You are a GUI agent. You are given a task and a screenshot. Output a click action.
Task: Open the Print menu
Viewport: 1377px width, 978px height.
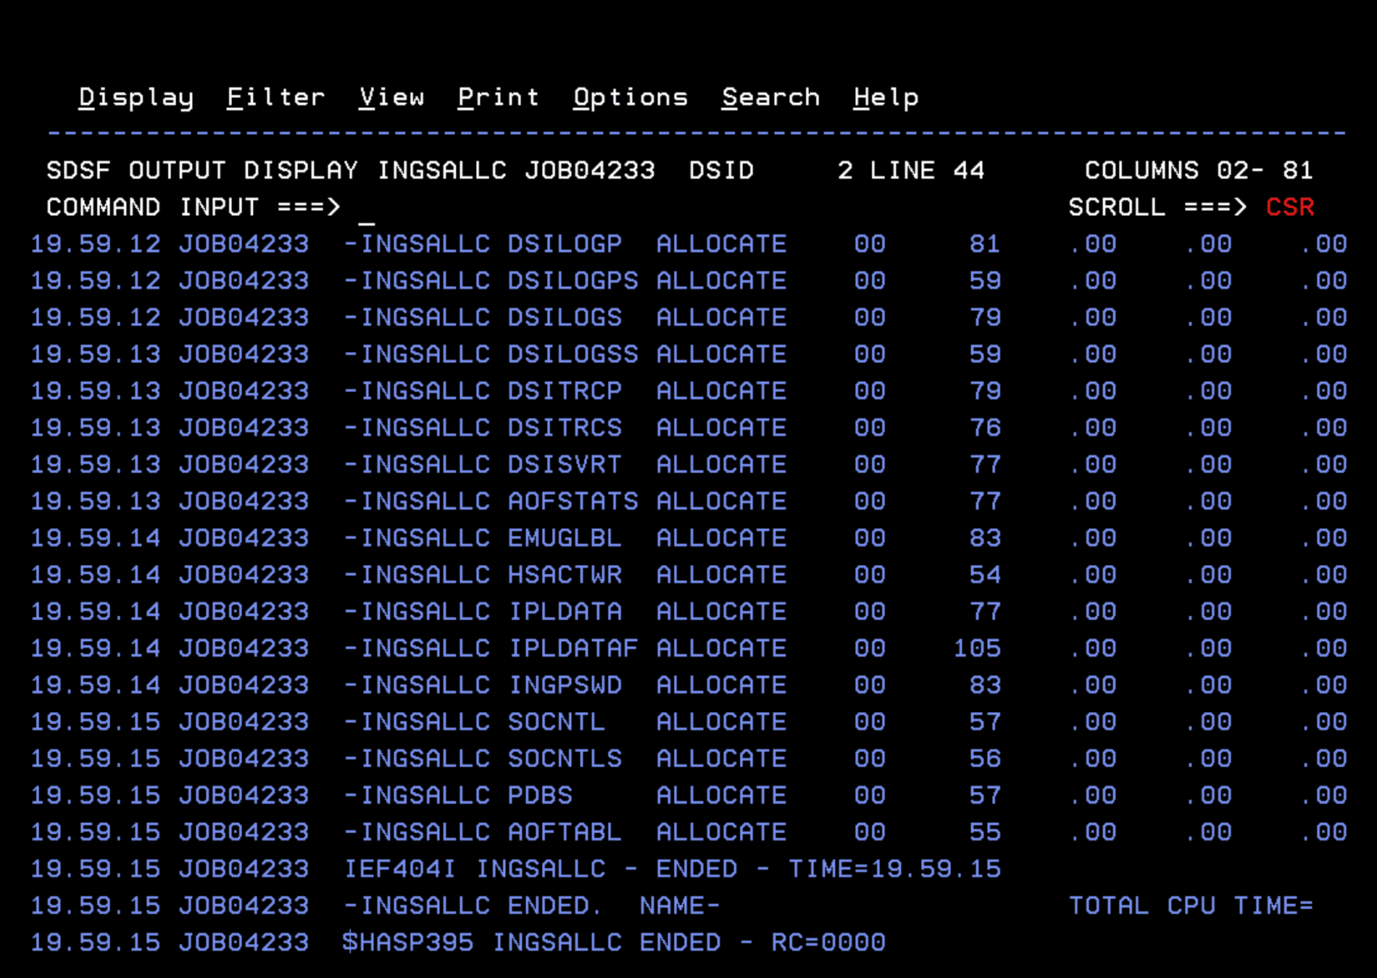coord(499,97)
